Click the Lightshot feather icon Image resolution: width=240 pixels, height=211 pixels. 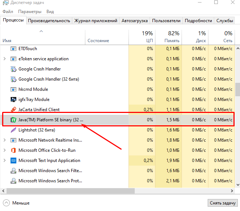pyautogui.click(x=13, y=130)
